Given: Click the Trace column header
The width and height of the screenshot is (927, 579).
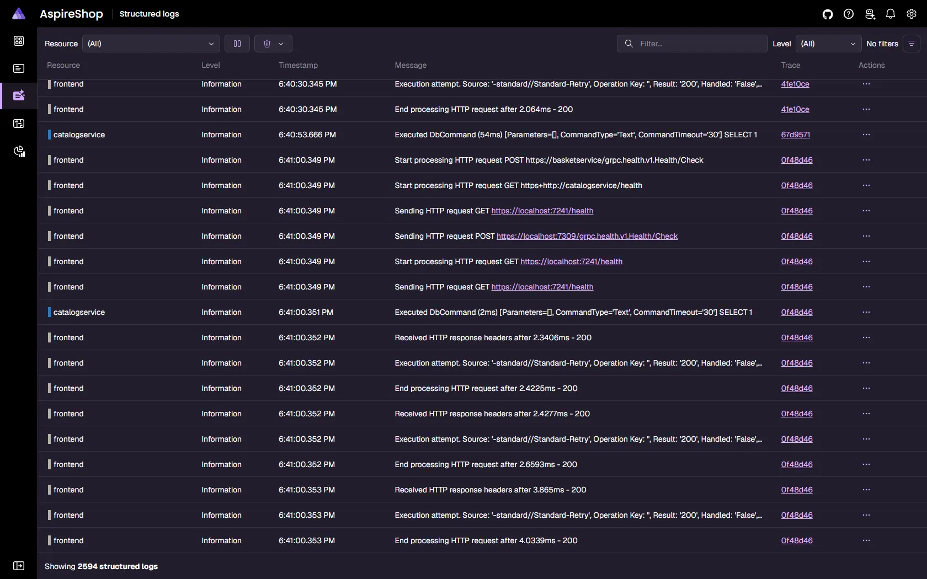Looking at the screenshot, I should [791, 65].
